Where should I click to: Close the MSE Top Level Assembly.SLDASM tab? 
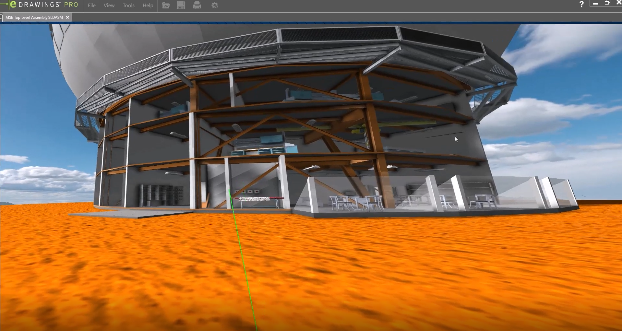pyautogui.click(x=67, y=18)
